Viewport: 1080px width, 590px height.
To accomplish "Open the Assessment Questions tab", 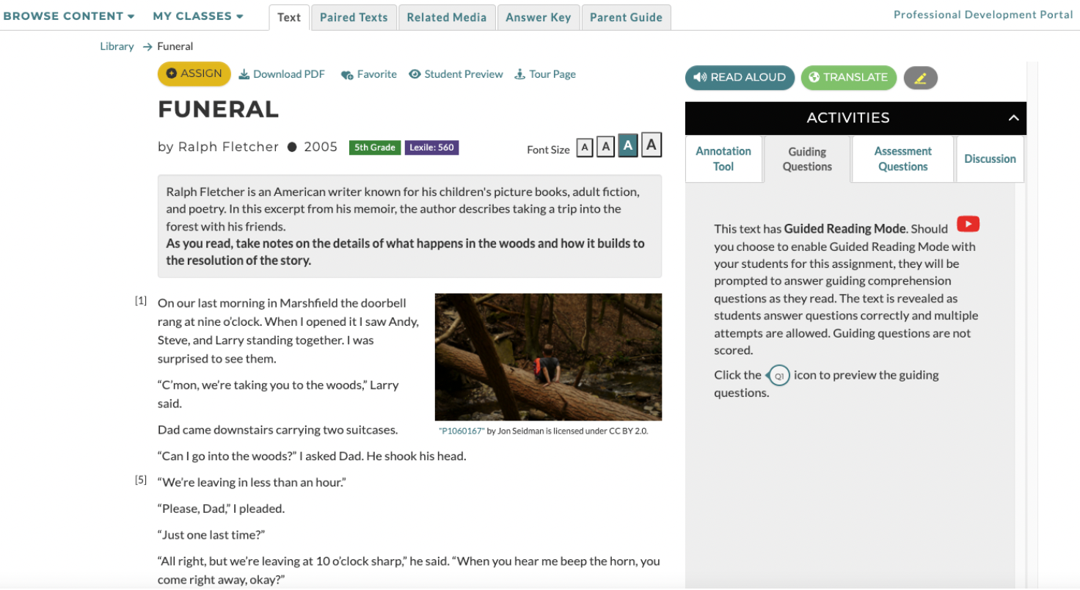I will 903,159.
